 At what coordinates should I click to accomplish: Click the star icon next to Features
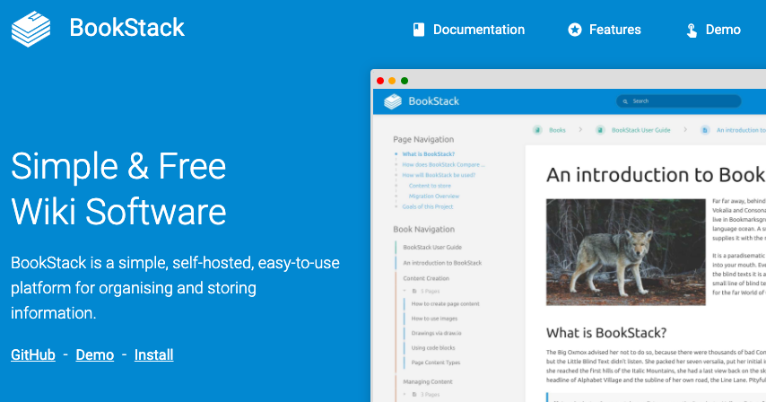575,30
